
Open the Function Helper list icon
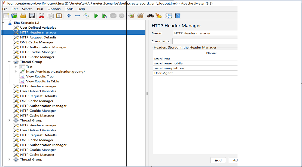pos(169,16)
